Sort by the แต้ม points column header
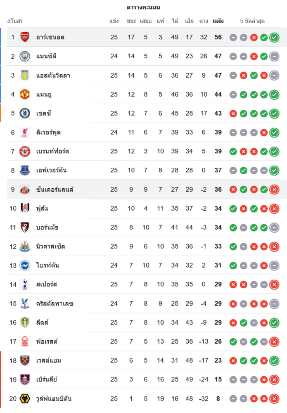Screen dimensions: 287x413 (218, 21)
